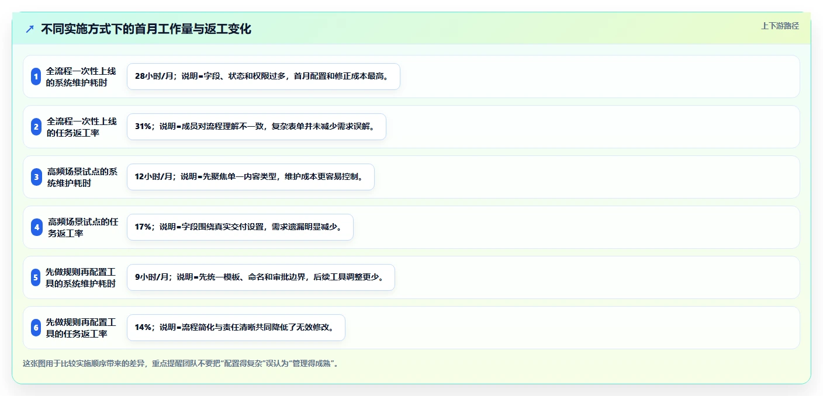Click the value box starting with 9小时/月

[261, 277]
